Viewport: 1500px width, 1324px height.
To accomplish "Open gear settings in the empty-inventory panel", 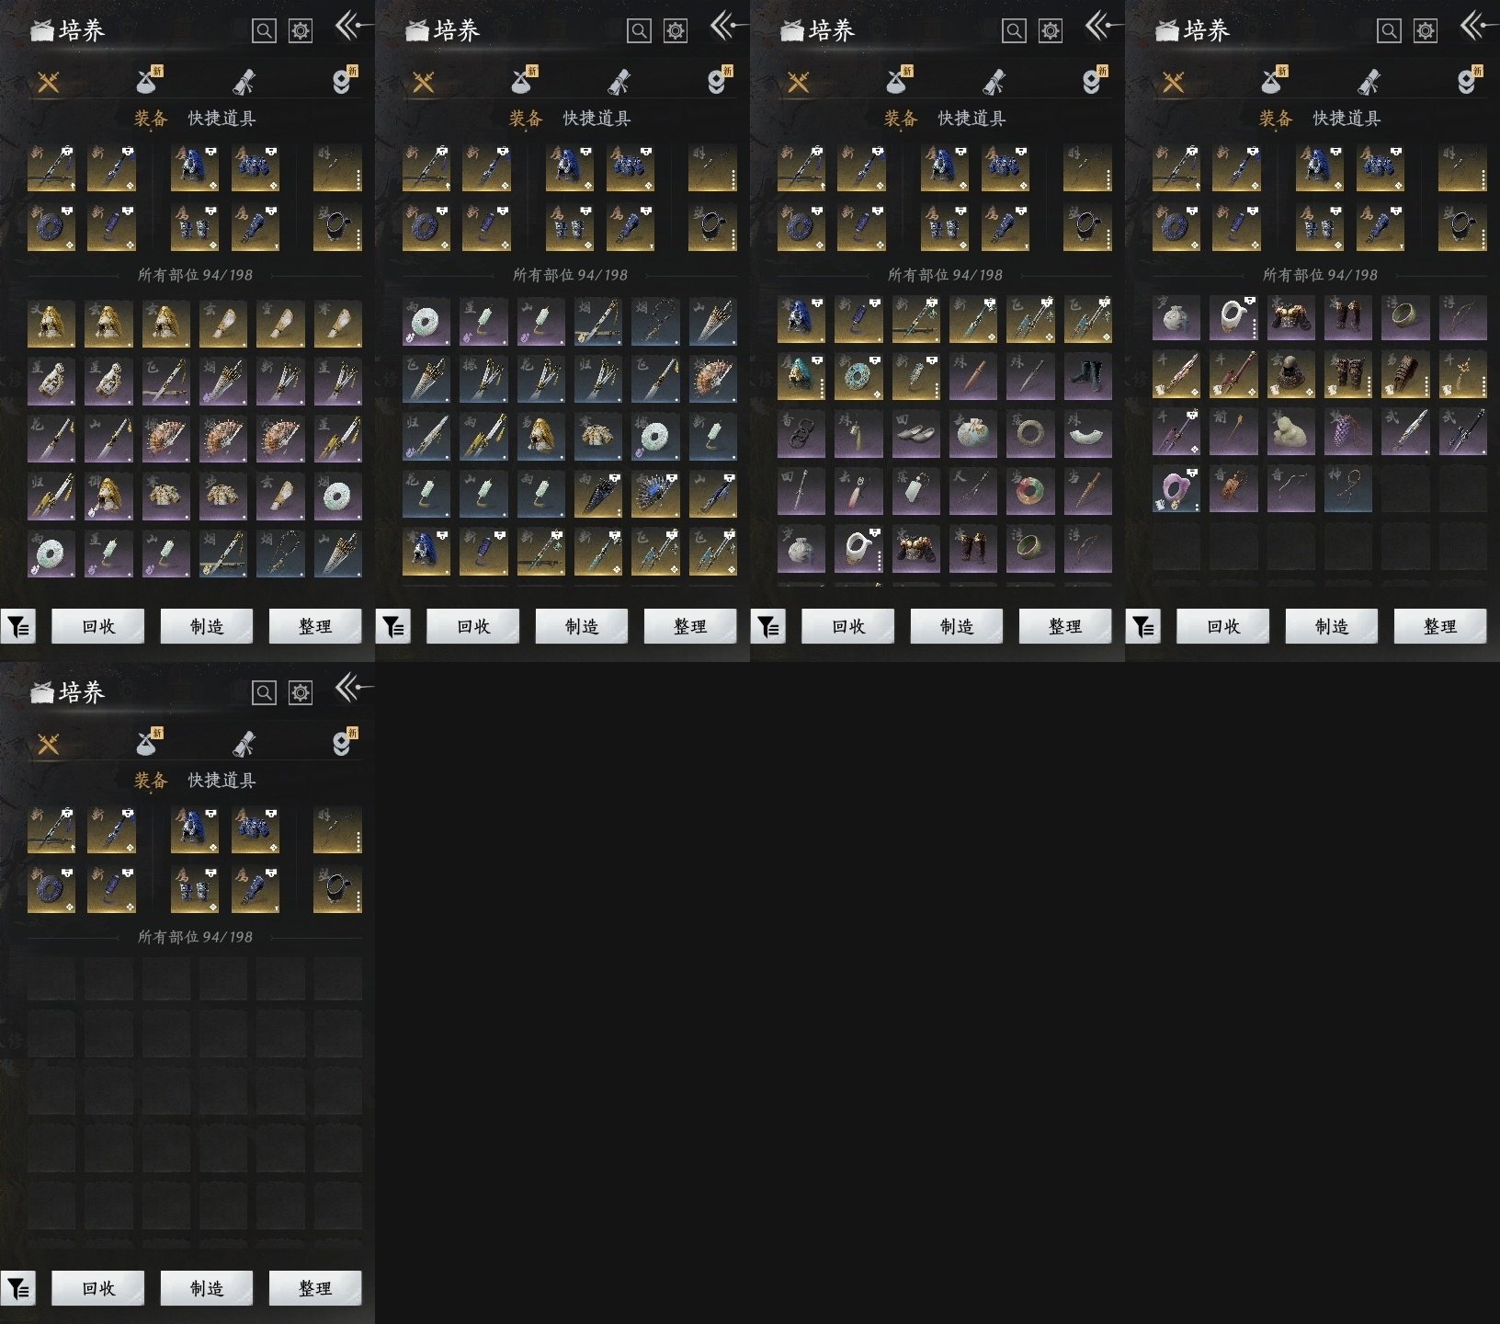I will coord(301,692).
